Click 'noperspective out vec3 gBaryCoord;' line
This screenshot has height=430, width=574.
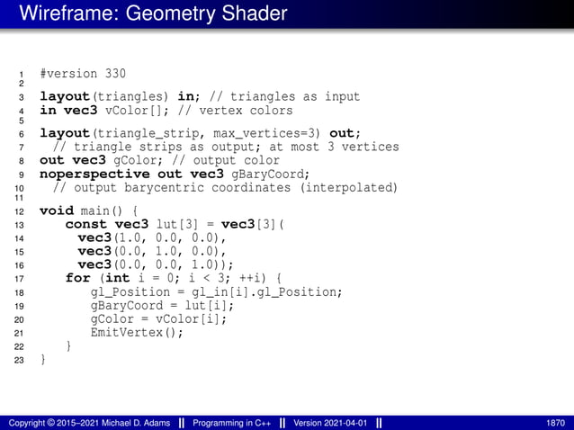click(175, 174)
